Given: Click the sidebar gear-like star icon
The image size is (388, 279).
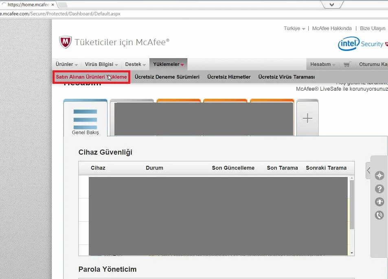Looking at the screenshot, I should coord(379,176).
